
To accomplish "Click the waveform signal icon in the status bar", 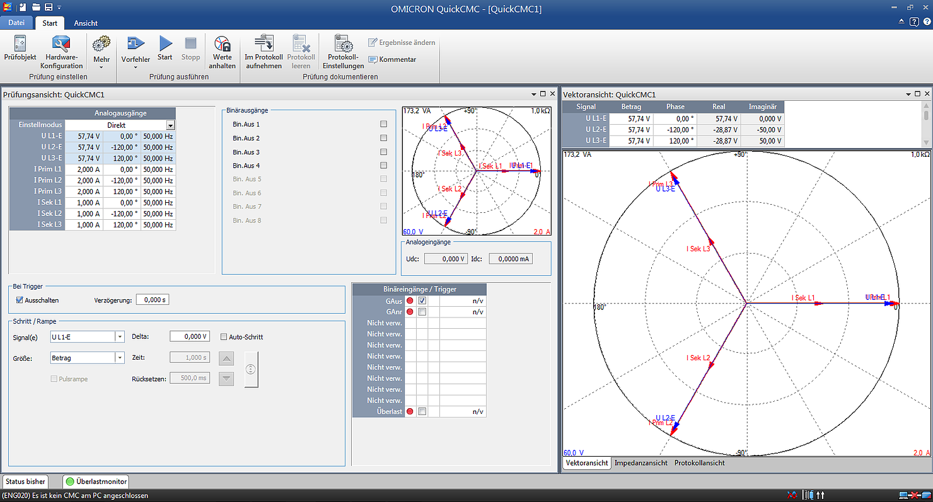I will click(x=792, y=495).
